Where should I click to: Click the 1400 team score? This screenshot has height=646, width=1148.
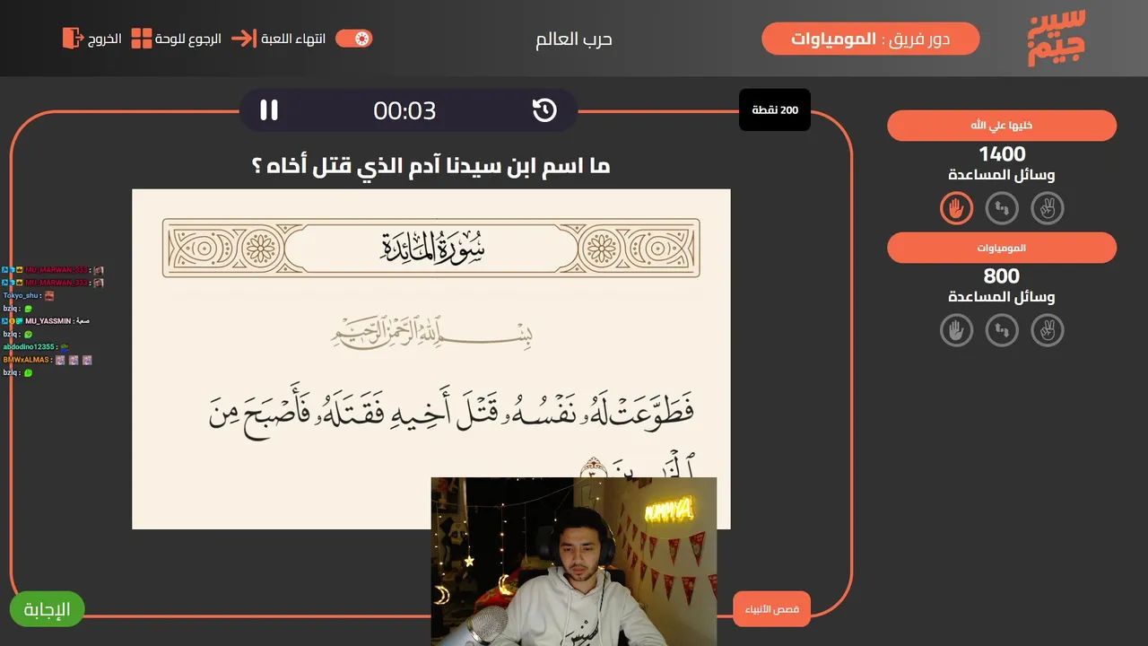(x=1002, y=154)
